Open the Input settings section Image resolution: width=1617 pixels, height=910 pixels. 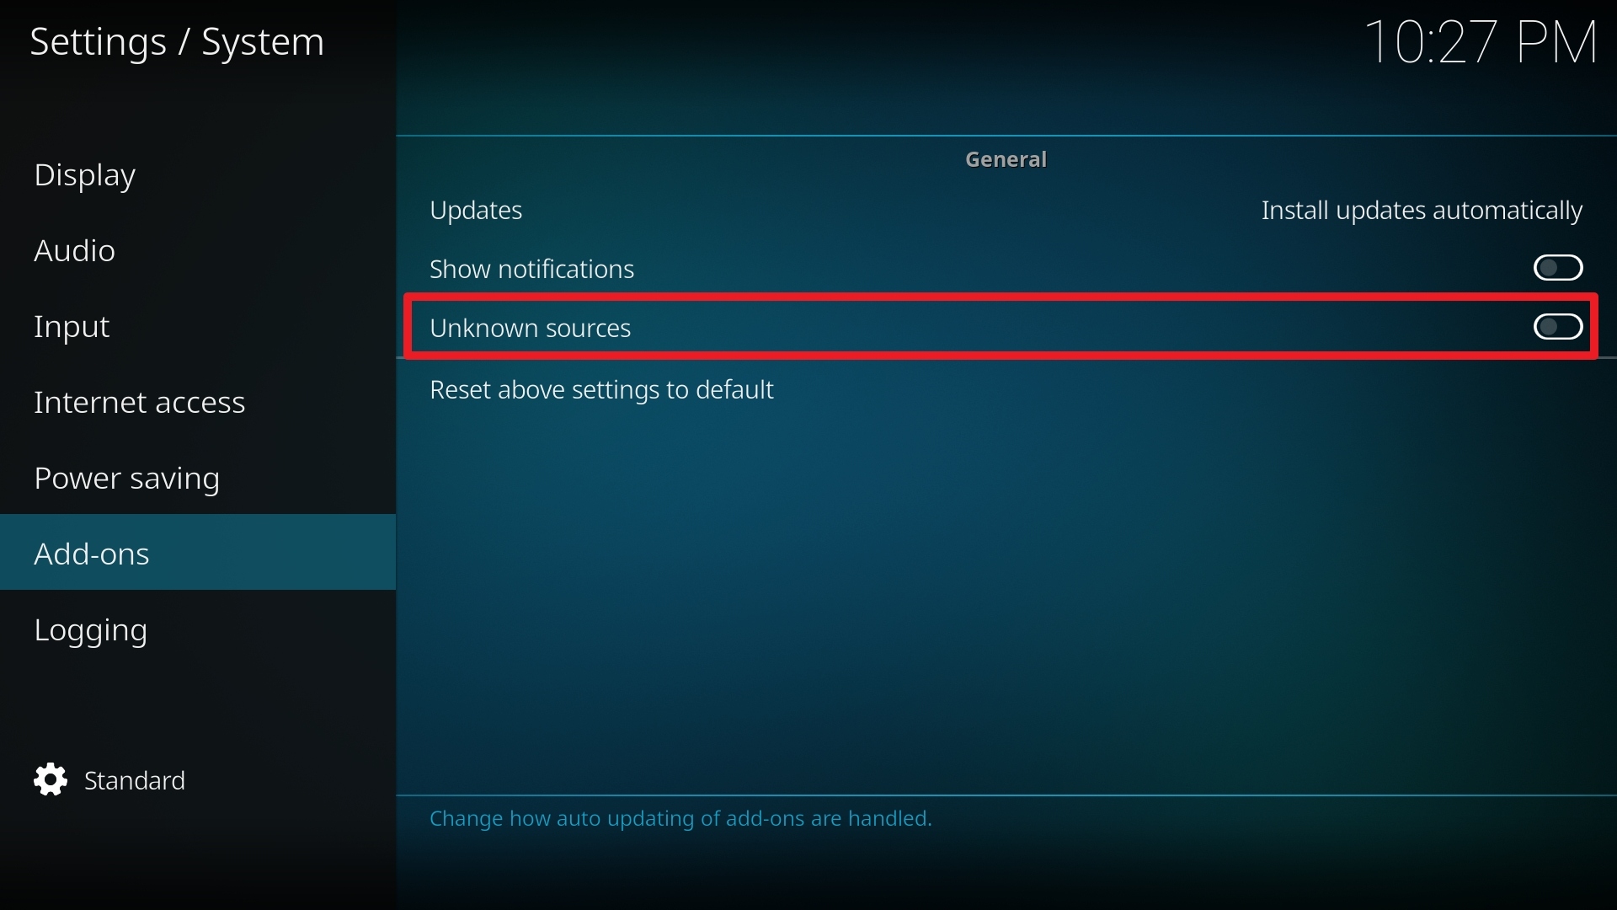71,325
